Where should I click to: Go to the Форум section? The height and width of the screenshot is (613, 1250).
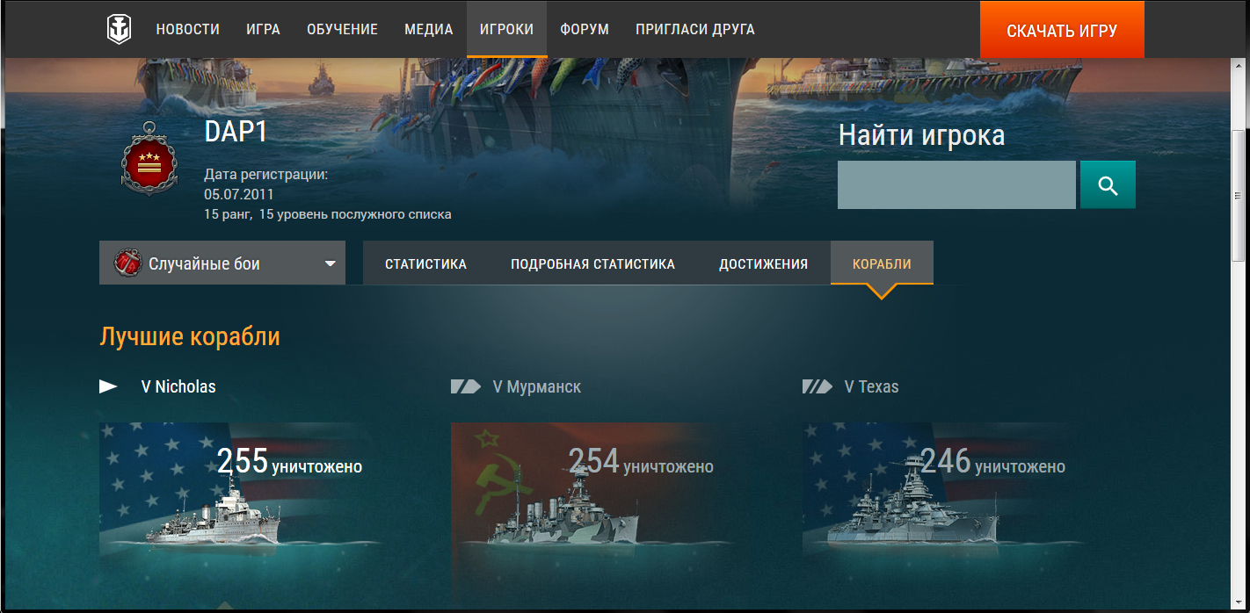(585, 30)
